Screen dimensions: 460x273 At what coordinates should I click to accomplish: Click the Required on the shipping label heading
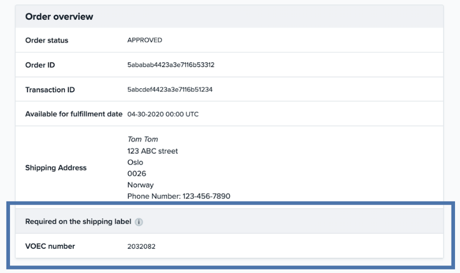pos(78,221)
